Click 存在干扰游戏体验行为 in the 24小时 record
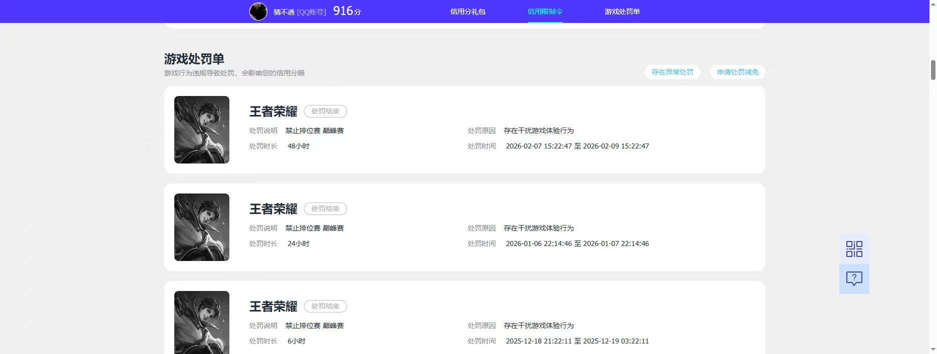This screenshot has height=354, width=937. click(539, 228)
